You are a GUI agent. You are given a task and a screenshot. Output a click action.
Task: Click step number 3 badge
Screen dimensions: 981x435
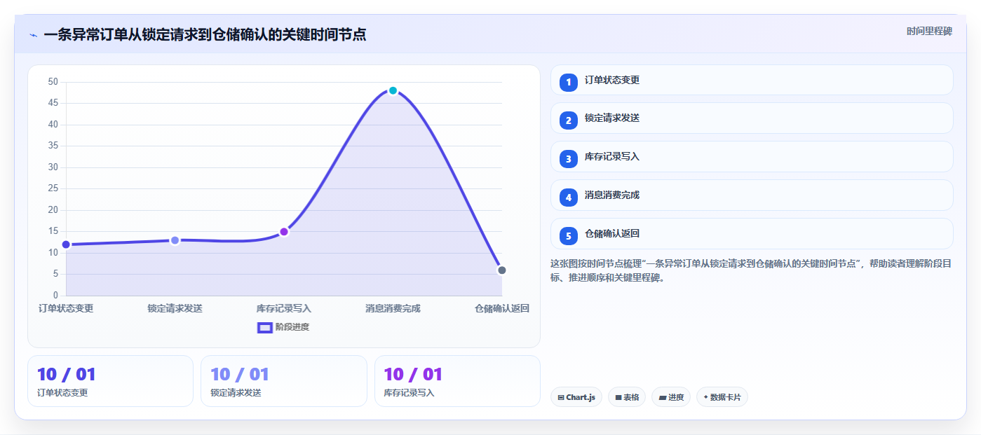coord(569,159)
